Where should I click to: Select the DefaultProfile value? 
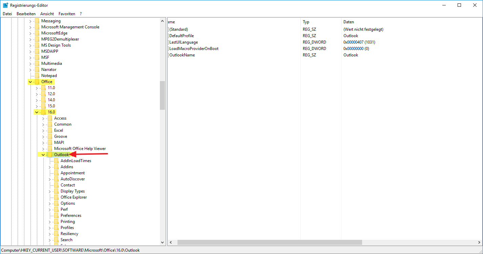point(182,36)
